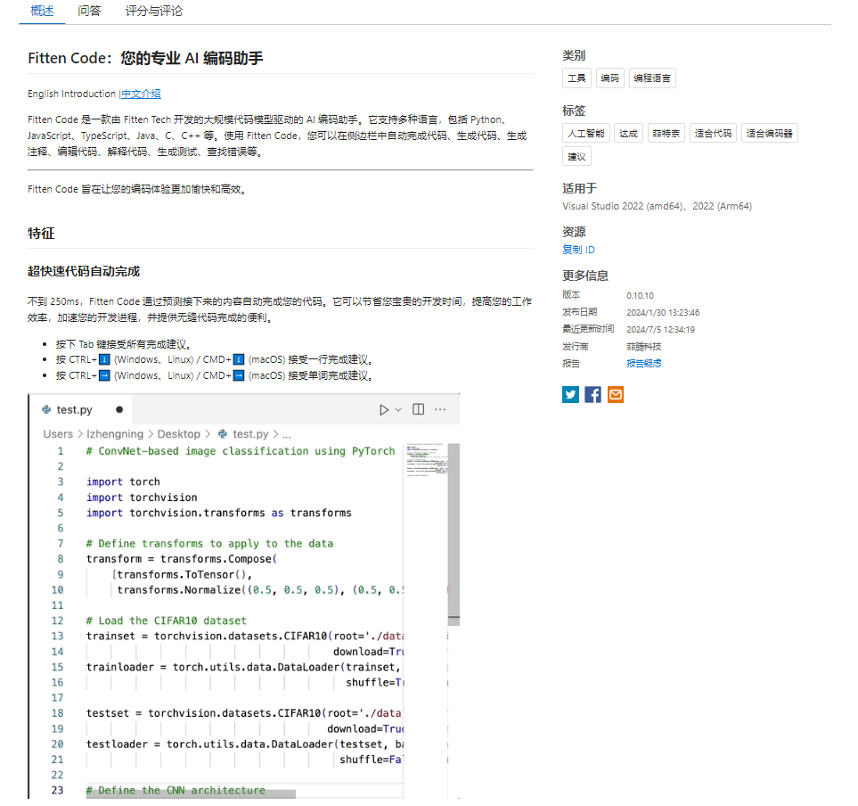Open the 中文介绍 link
The image size is (858, 806).
(141, 95)
